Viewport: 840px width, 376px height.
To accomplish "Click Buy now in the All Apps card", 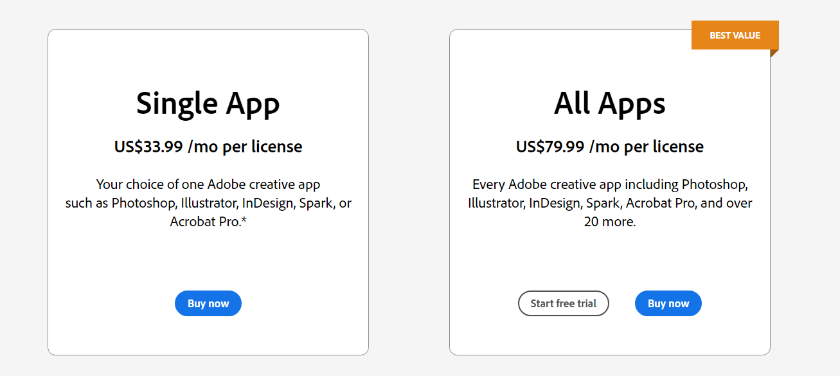I will pos(668,303).
